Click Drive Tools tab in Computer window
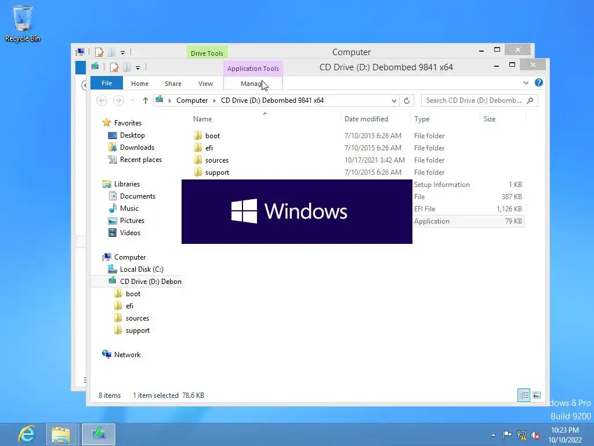Image resolution: width=594 pixels, height=446 pixels. coord(207,53)
